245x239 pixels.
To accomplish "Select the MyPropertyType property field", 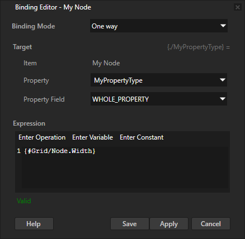I will point(159,80).
